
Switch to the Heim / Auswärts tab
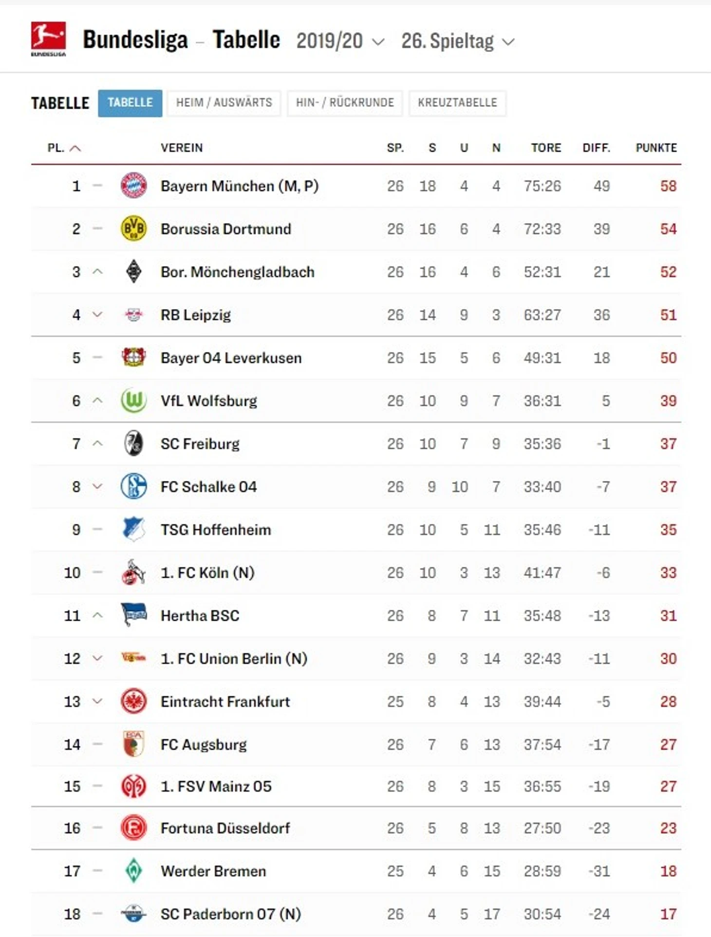tap(224, 103)
